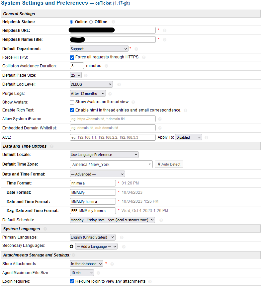Viewport: 268px width, 286px height.
Task: Open the Default Time Zone dropdown
Action: (x=111, y=164)
